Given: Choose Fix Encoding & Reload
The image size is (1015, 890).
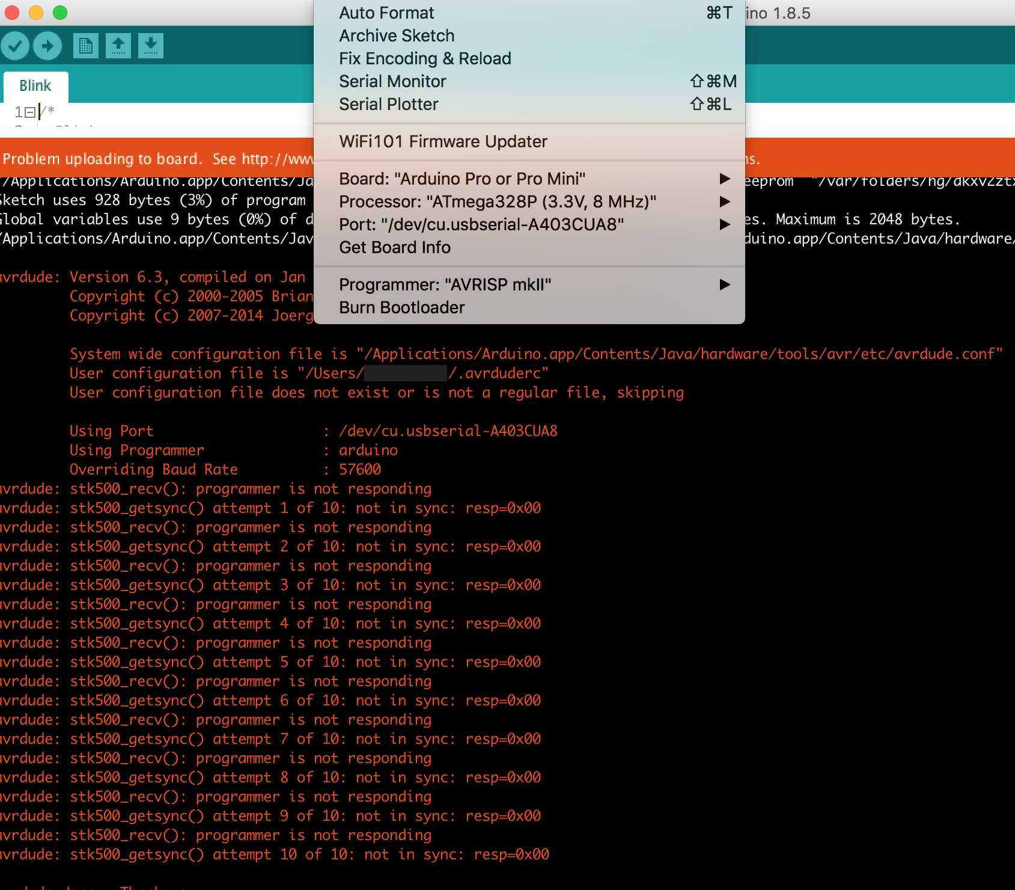Looking at the screenshot, I should tap(425, 59).
